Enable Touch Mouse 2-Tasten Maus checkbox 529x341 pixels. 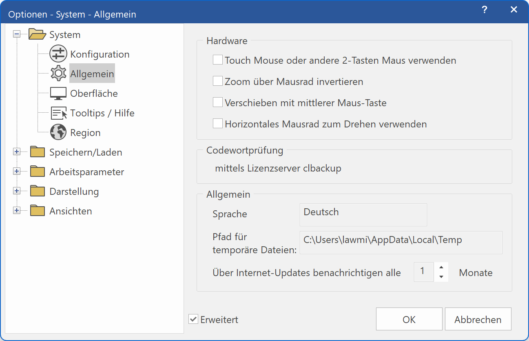(x=217, y=60)
